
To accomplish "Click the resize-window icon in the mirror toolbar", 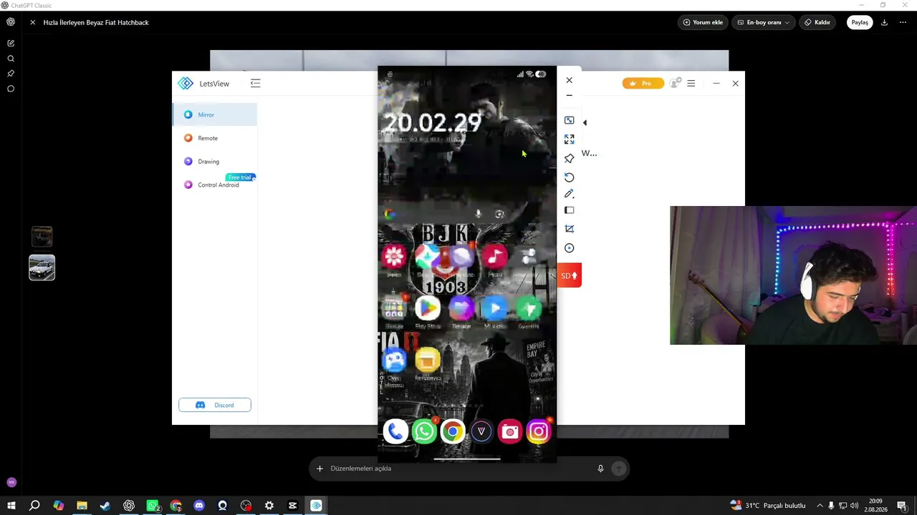I will [569, 120].
